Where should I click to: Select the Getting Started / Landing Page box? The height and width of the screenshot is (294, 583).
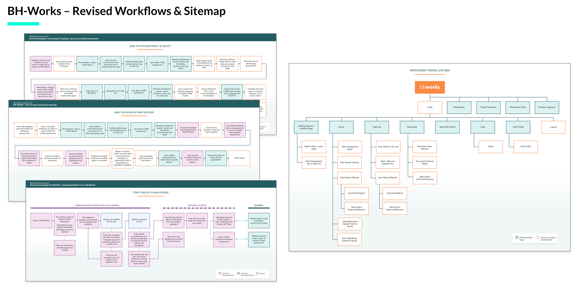pos(306,127)
